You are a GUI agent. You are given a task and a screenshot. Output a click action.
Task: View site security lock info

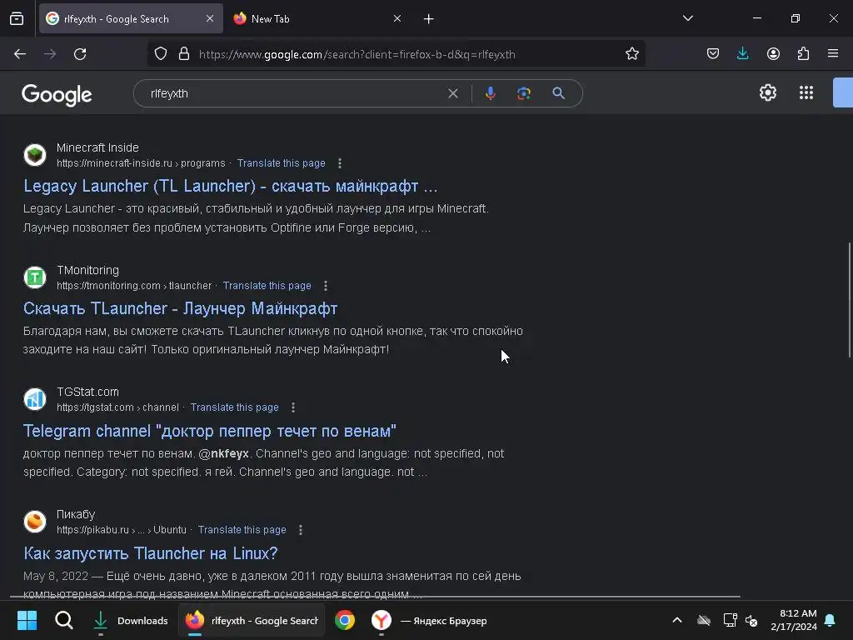coord(184,54)
